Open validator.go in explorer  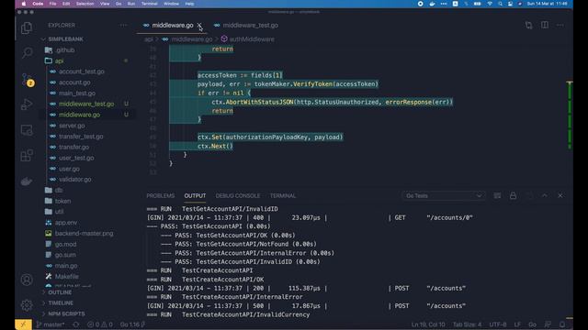pyautogui.click(x=75, y=180)
